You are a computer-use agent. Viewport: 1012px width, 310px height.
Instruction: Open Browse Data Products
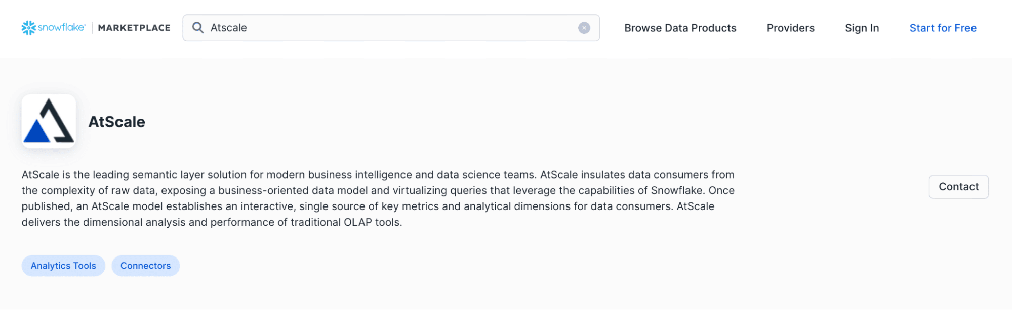(680, 28)
